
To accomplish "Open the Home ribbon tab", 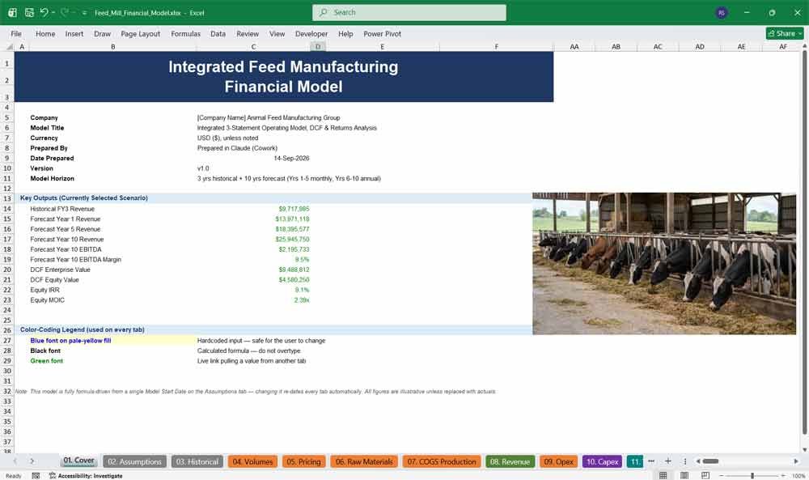I will pyautogui.click(x=45, y=33).
